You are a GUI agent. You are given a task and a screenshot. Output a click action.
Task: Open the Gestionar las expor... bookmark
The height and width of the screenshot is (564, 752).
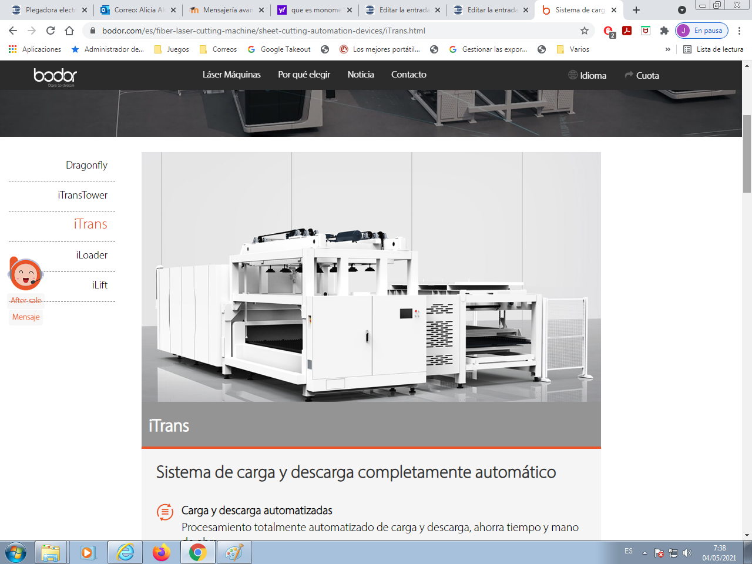[488, 49]
